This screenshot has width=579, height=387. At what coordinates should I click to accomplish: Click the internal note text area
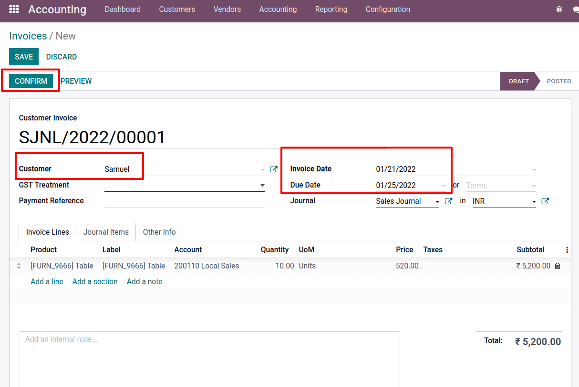(x=209, y=359)
